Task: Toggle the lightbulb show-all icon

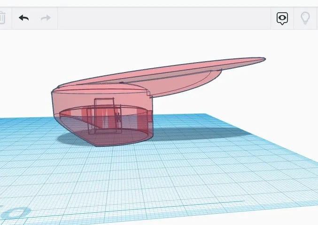Action: pos(305,18)
